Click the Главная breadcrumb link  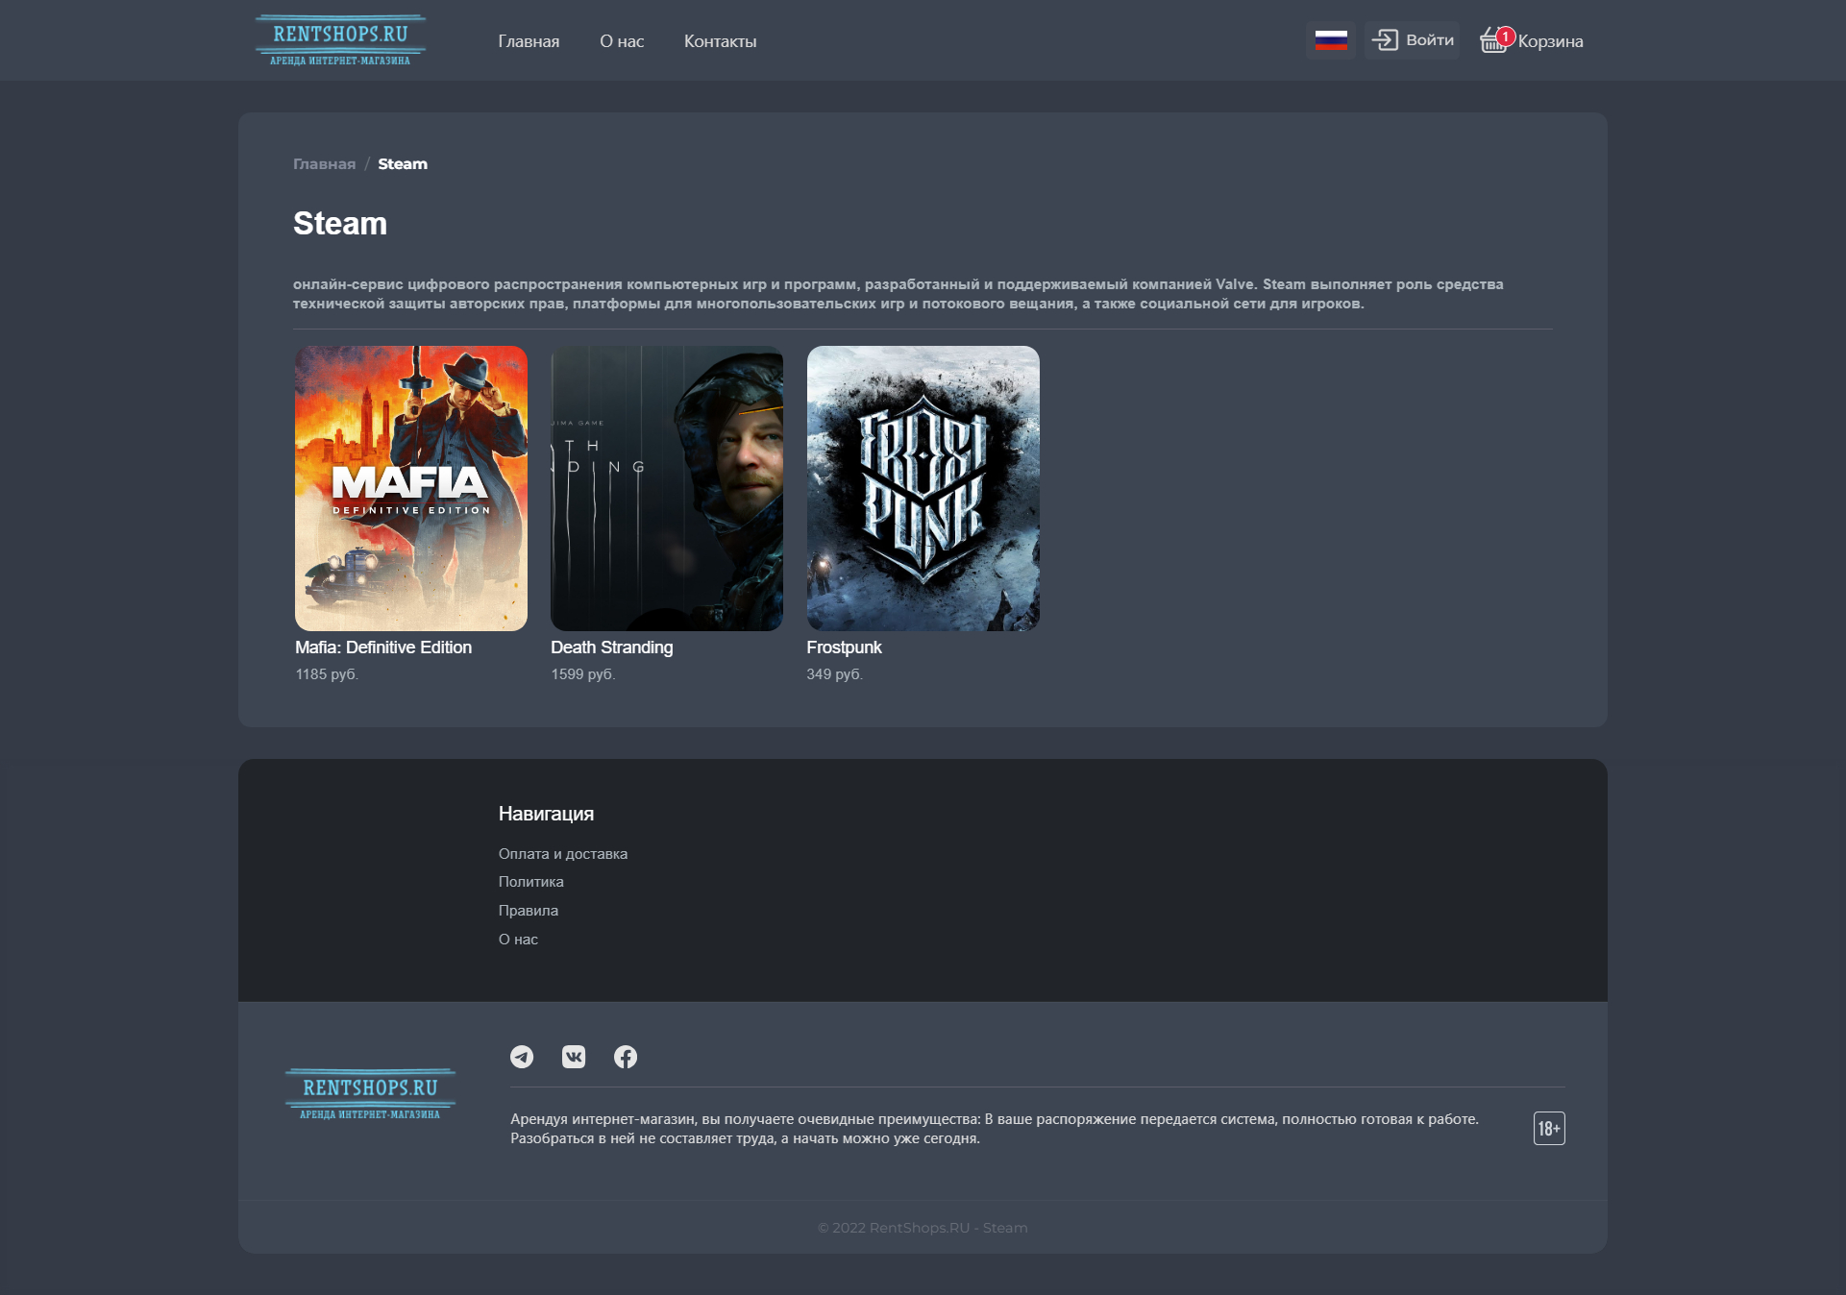[x=324, y=164]
